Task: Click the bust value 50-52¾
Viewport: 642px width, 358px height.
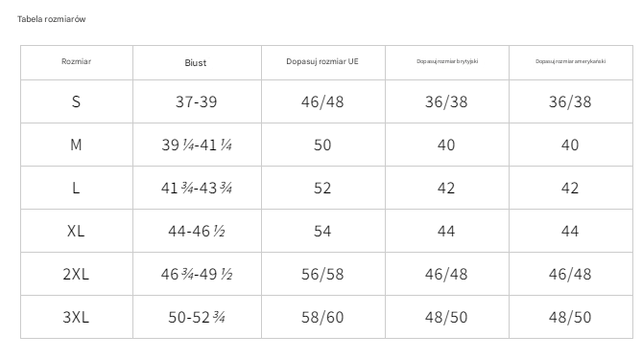Action: pyautogui.click(x=197, y=317)
